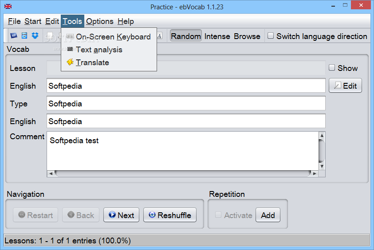Viewport: 374px width, 250px height.
Task: Go to the Next vocab entry
Action: pyautogui.click(x=121, y=215)
